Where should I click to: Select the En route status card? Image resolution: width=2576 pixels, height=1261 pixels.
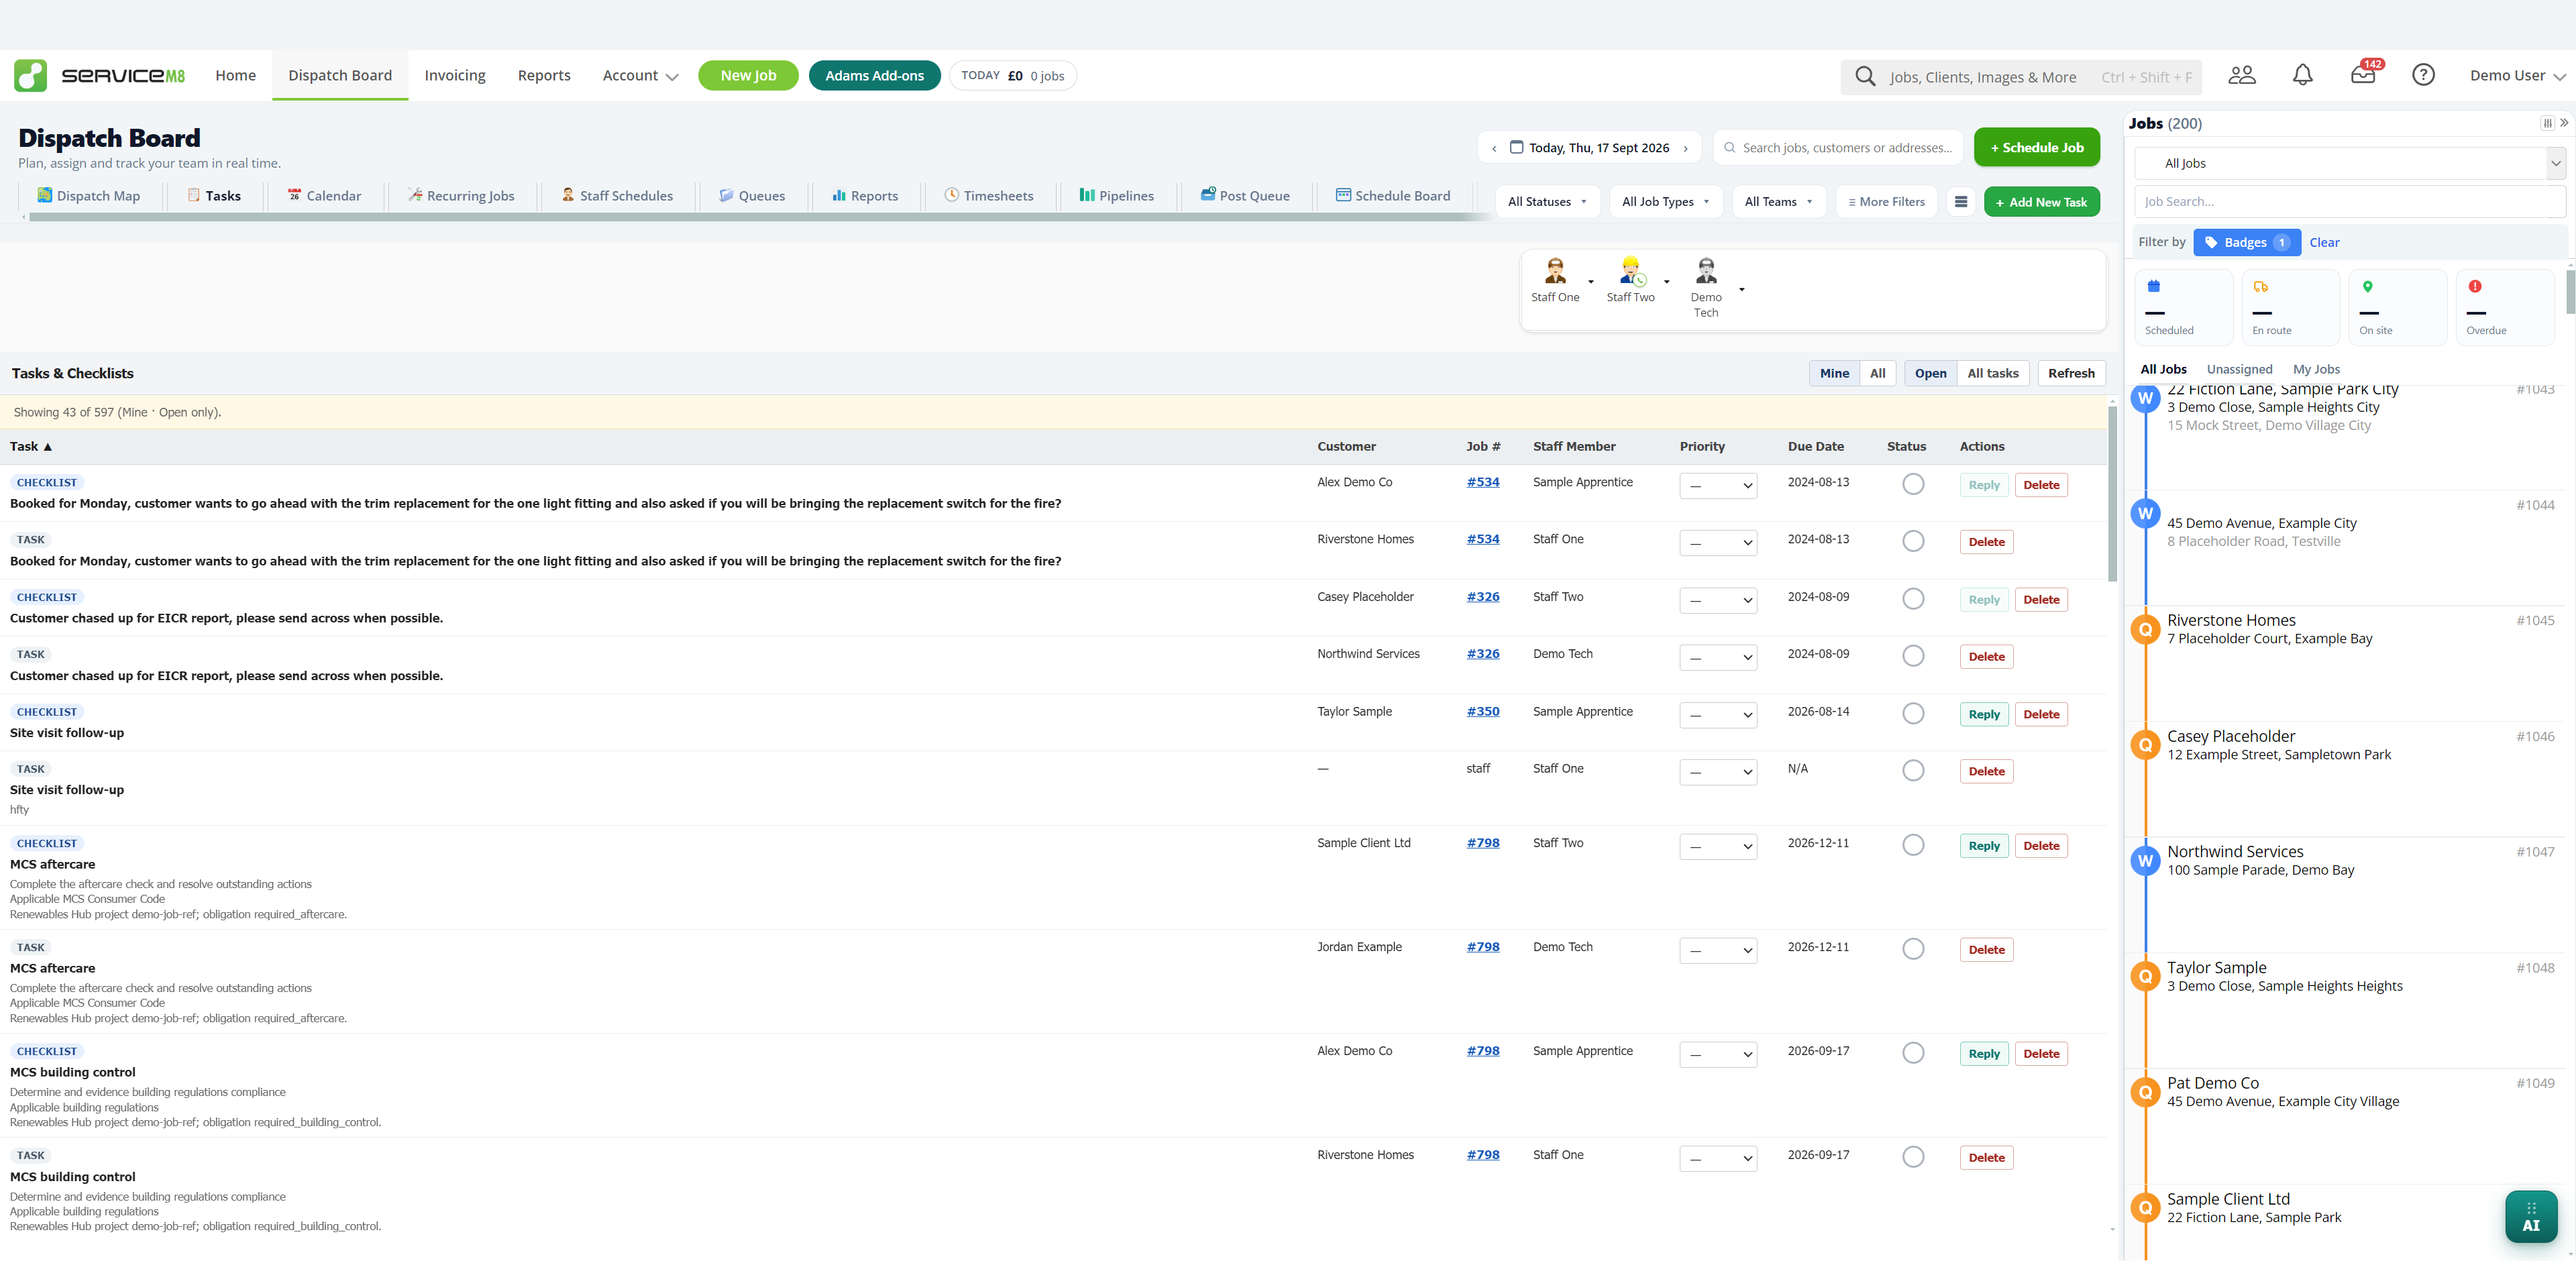tap(2291, 307)
